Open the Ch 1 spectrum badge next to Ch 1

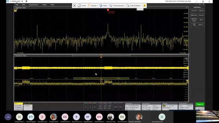coord(28,106)
